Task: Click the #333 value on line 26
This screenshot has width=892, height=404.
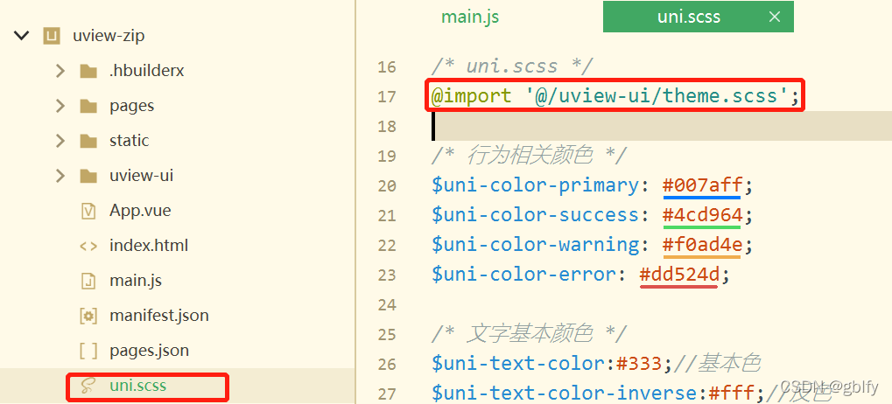Action: click(639, 363)
